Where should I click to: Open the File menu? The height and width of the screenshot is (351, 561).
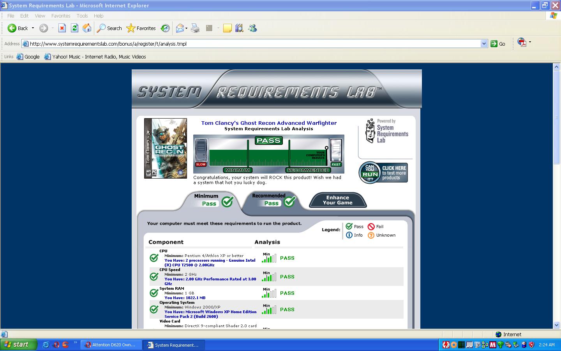tap(11, 16)
